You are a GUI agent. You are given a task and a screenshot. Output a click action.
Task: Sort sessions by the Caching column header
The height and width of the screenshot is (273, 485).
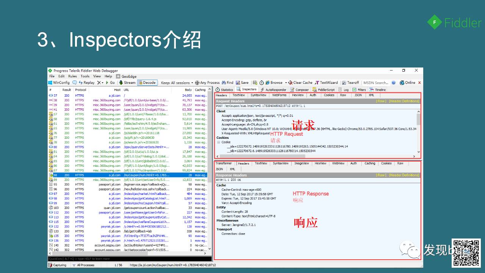click(x=200, y=90)
